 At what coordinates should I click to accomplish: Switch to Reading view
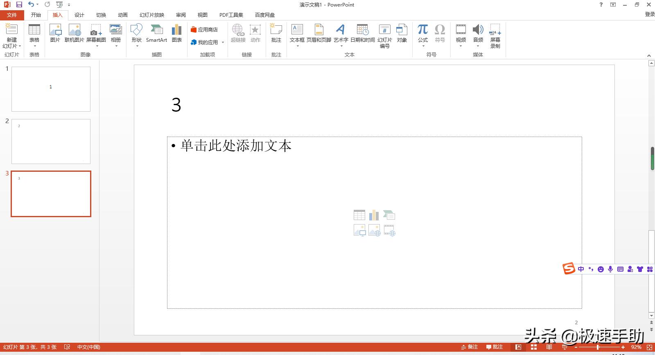[x=549, y=347]
